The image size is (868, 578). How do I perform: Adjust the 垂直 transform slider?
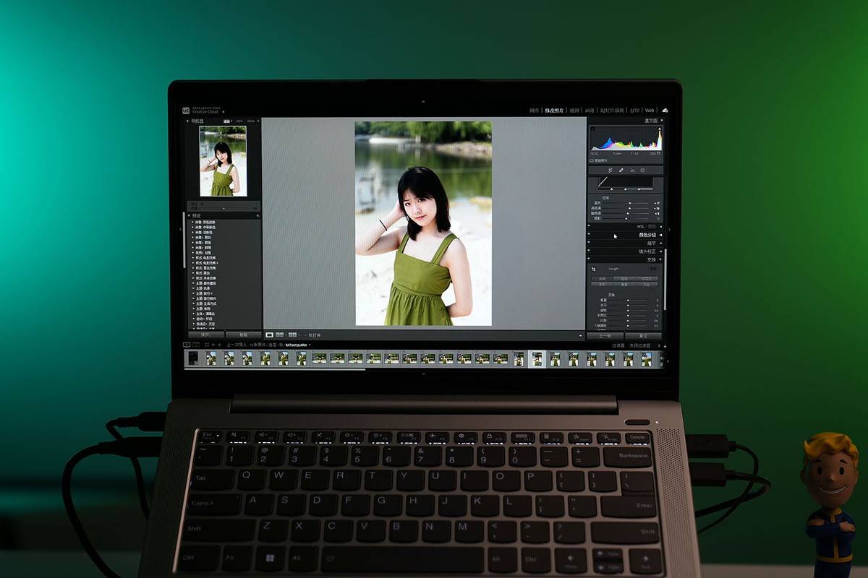coord(629,301)
